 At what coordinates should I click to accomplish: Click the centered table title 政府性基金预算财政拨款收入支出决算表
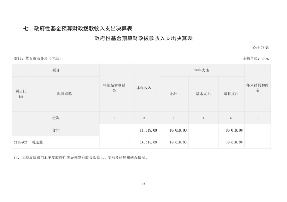click(x=143, y=39)
